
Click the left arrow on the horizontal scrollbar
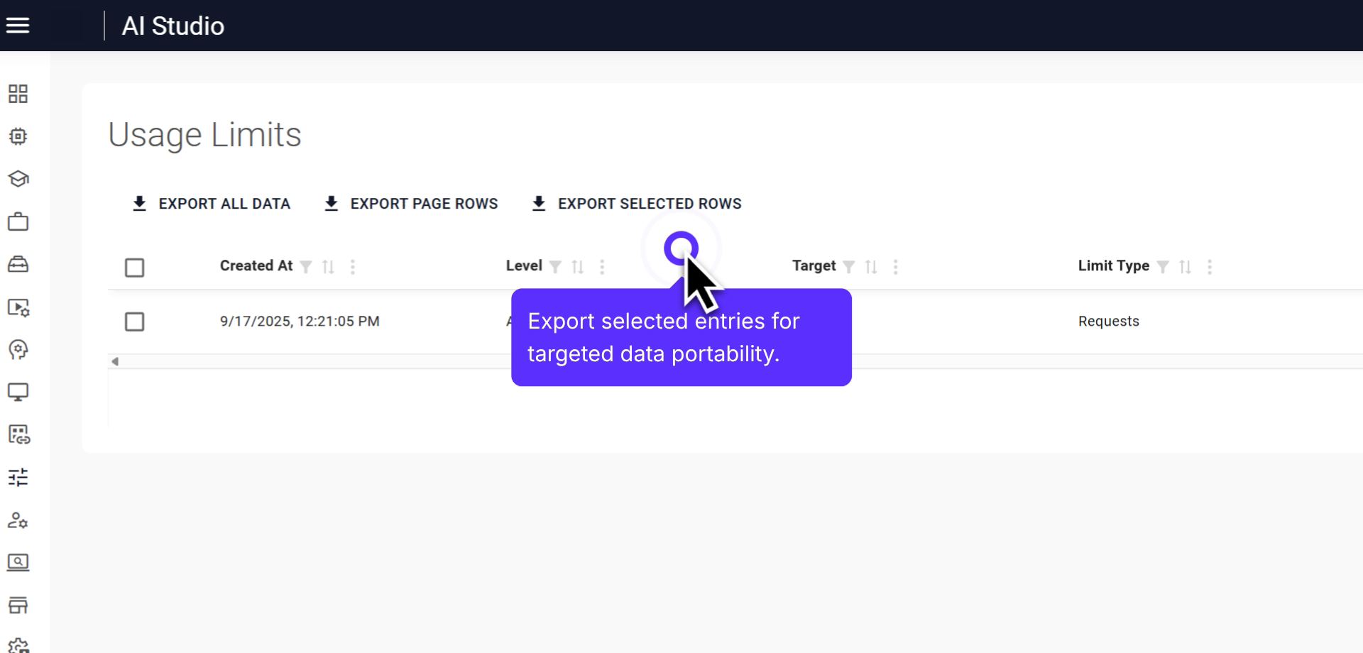115,361
